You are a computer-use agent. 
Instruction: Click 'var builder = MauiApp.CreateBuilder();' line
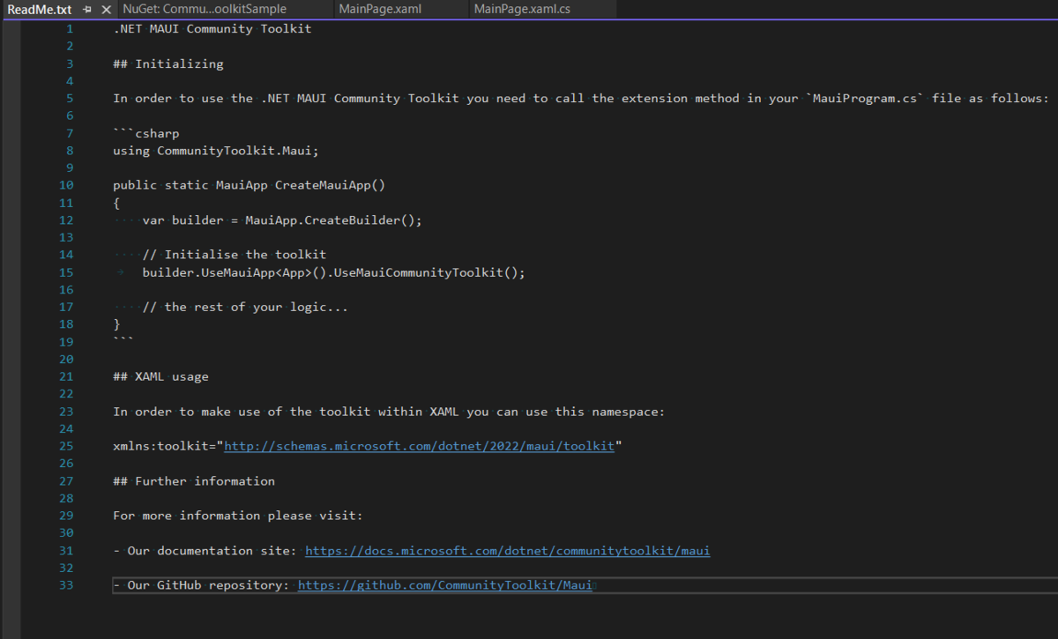point(282,220)
